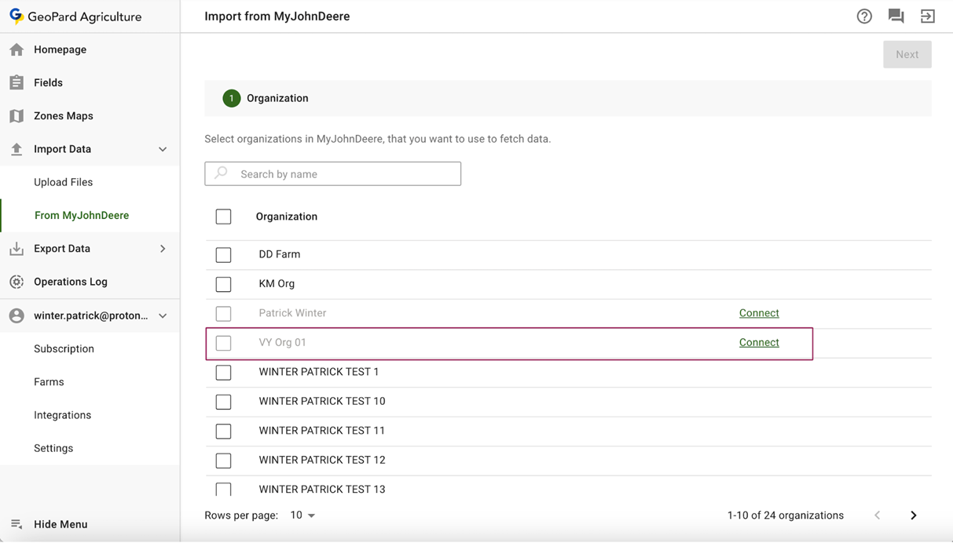Collapse the Import Data menu chevron
This screenshot has height=543, width=953.
point(163,149)
